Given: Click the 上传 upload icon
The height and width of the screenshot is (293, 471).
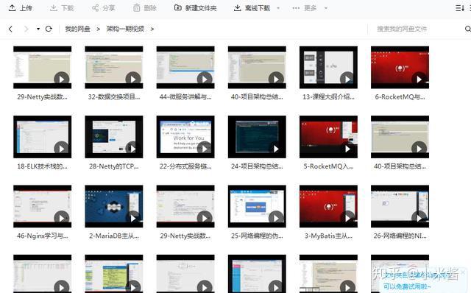Looking at the screenshot, I should click(12, 8).
